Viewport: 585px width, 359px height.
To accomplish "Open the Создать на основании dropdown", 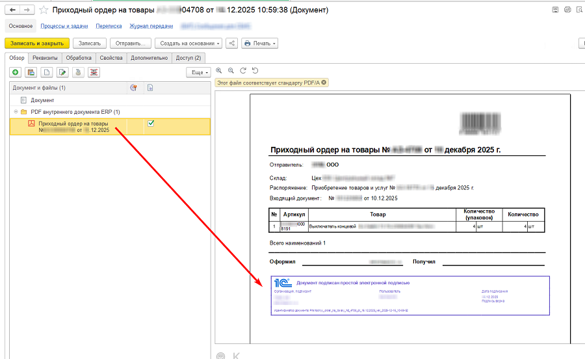I will [188, 43].
